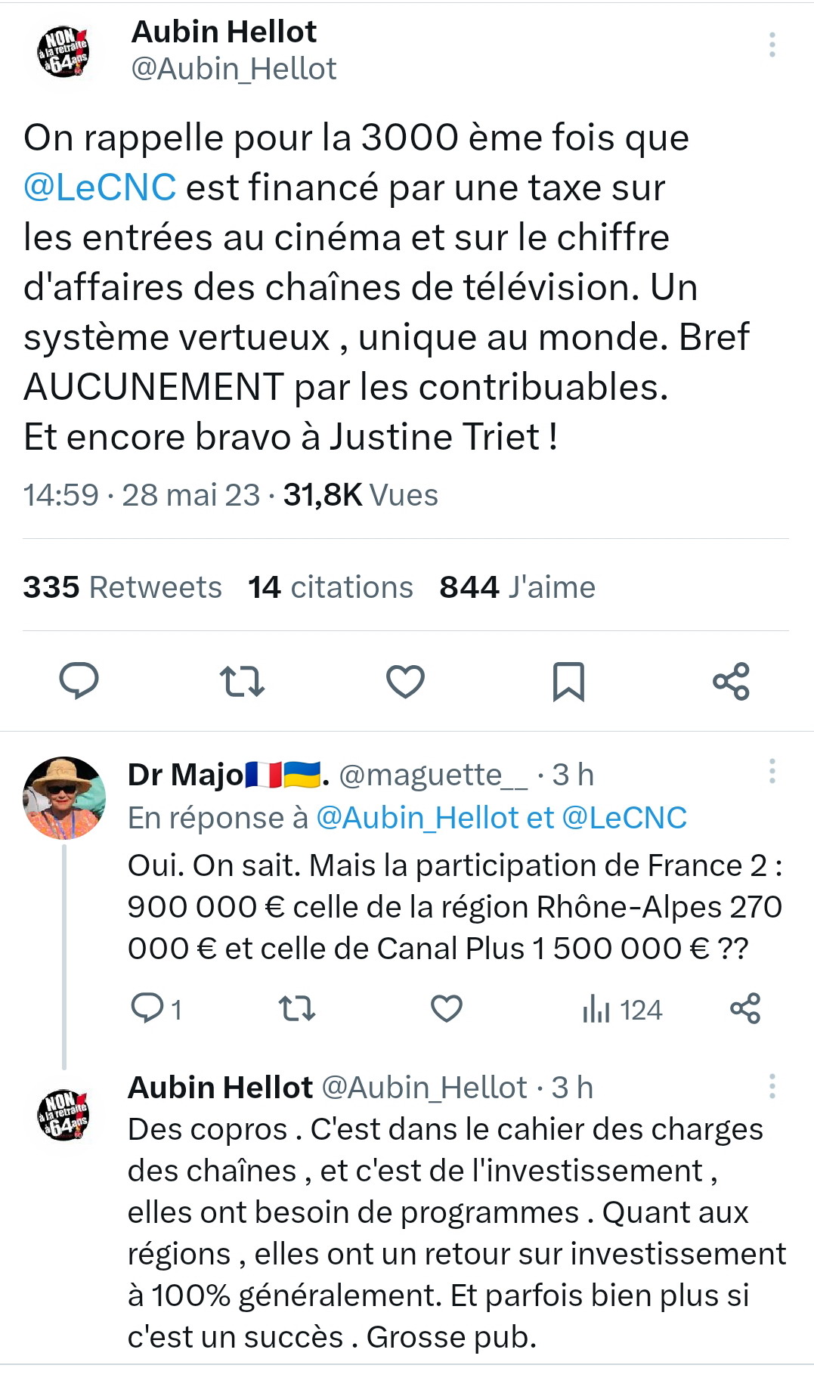This screenshot has width=814, height=1396.
Task: Open @LeCNC mention in main tweet
Action: (100, 187)
